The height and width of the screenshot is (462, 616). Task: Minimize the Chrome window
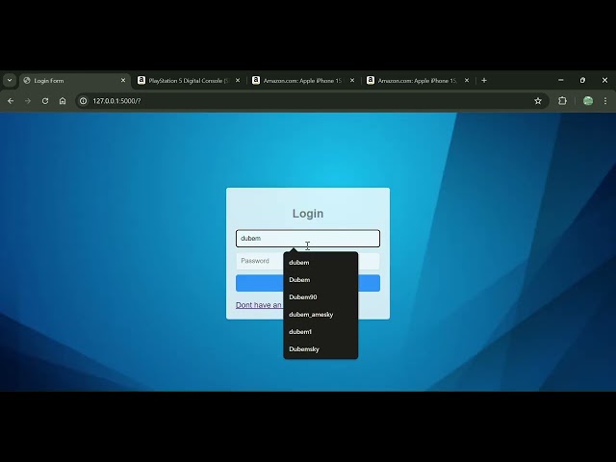(561, 80)
